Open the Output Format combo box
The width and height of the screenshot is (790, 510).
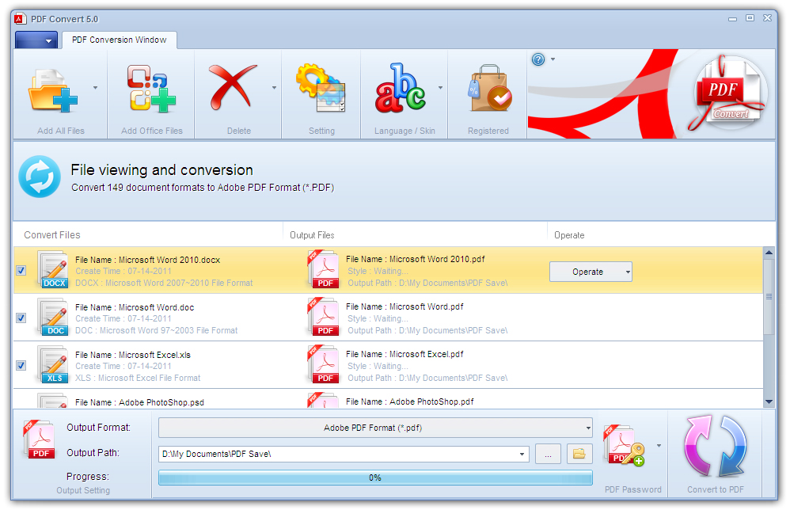(375, 428)
